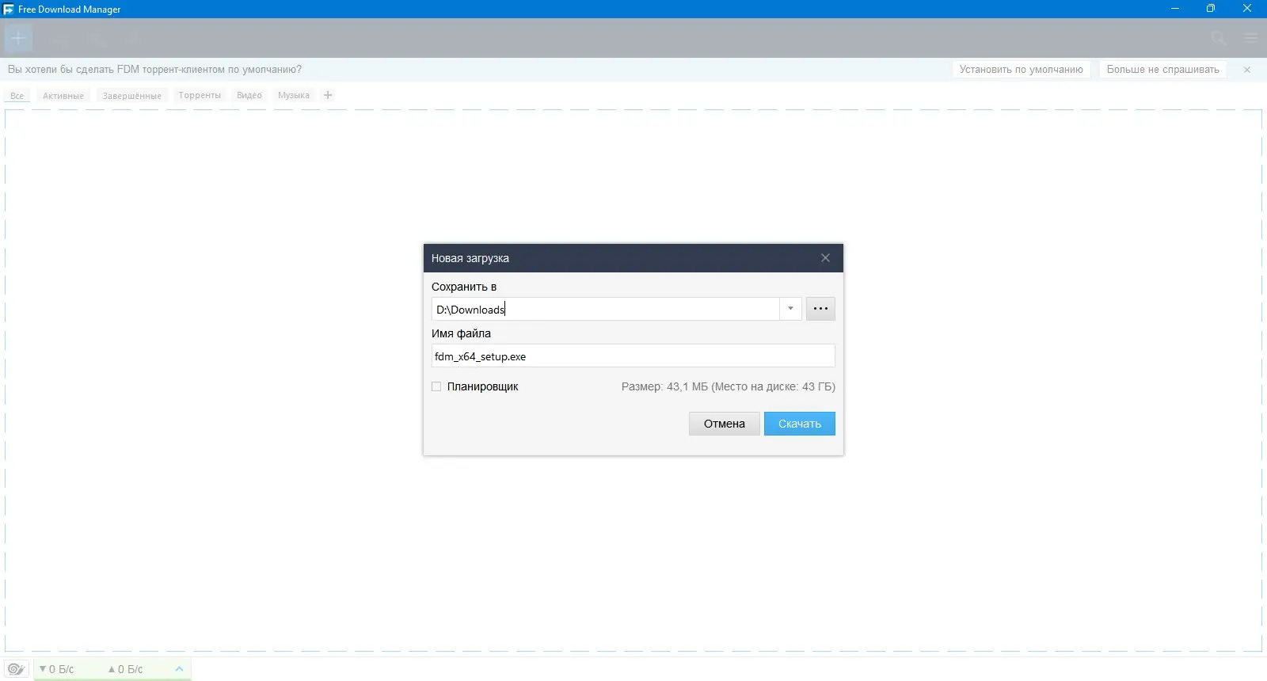Close the Новая загрузка dialog
Viewport: 1267px width, 681px height.
click(x=825, y=258)
